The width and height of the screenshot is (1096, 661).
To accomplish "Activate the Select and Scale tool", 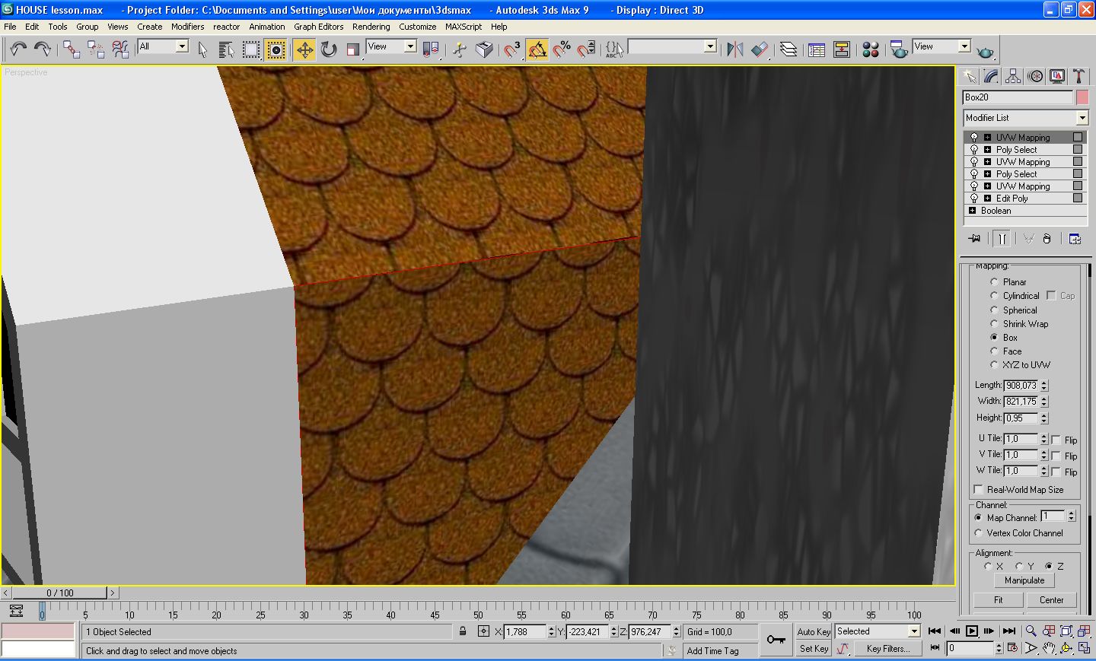I will pyautogui.click(x=352, y=49).
